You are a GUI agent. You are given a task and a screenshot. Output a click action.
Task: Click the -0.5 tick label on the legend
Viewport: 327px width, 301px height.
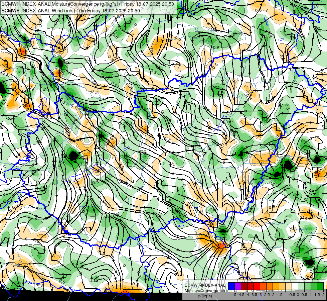pos(292,295)
